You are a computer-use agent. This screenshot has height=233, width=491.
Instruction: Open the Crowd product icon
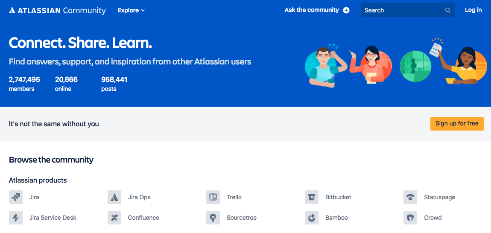[x=410, y=218]
